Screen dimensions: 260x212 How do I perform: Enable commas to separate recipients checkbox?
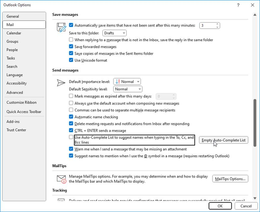click(71, 110)
